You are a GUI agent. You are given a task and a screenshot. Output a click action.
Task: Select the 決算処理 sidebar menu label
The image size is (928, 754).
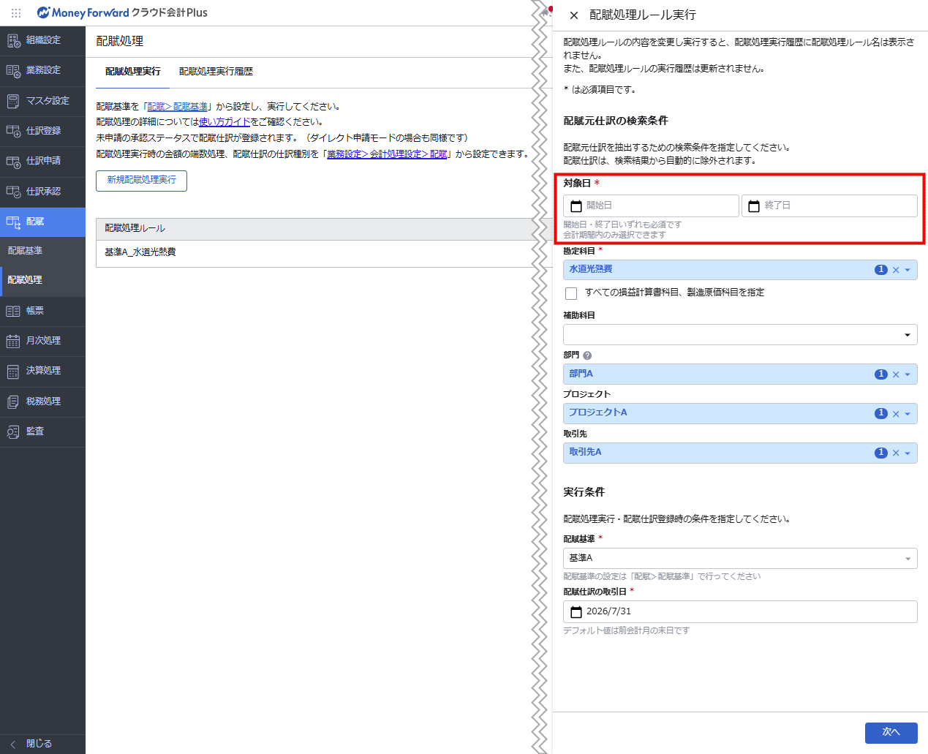click(x=43, y=371)
